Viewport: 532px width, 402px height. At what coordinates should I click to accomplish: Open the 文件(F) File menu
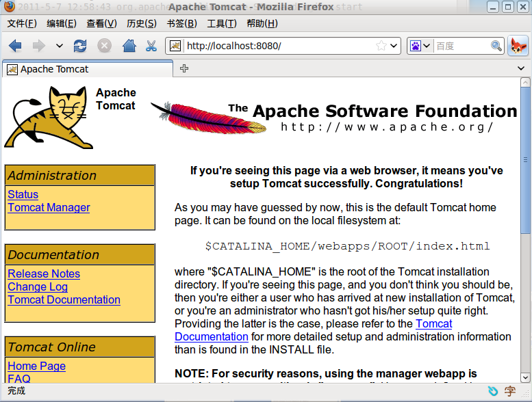coord(22,23)
